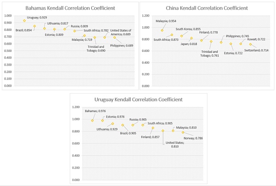Select the China Kendall Correlation Coefficient title
Screen dimensions: 276x186
click(x=207, y=8)
